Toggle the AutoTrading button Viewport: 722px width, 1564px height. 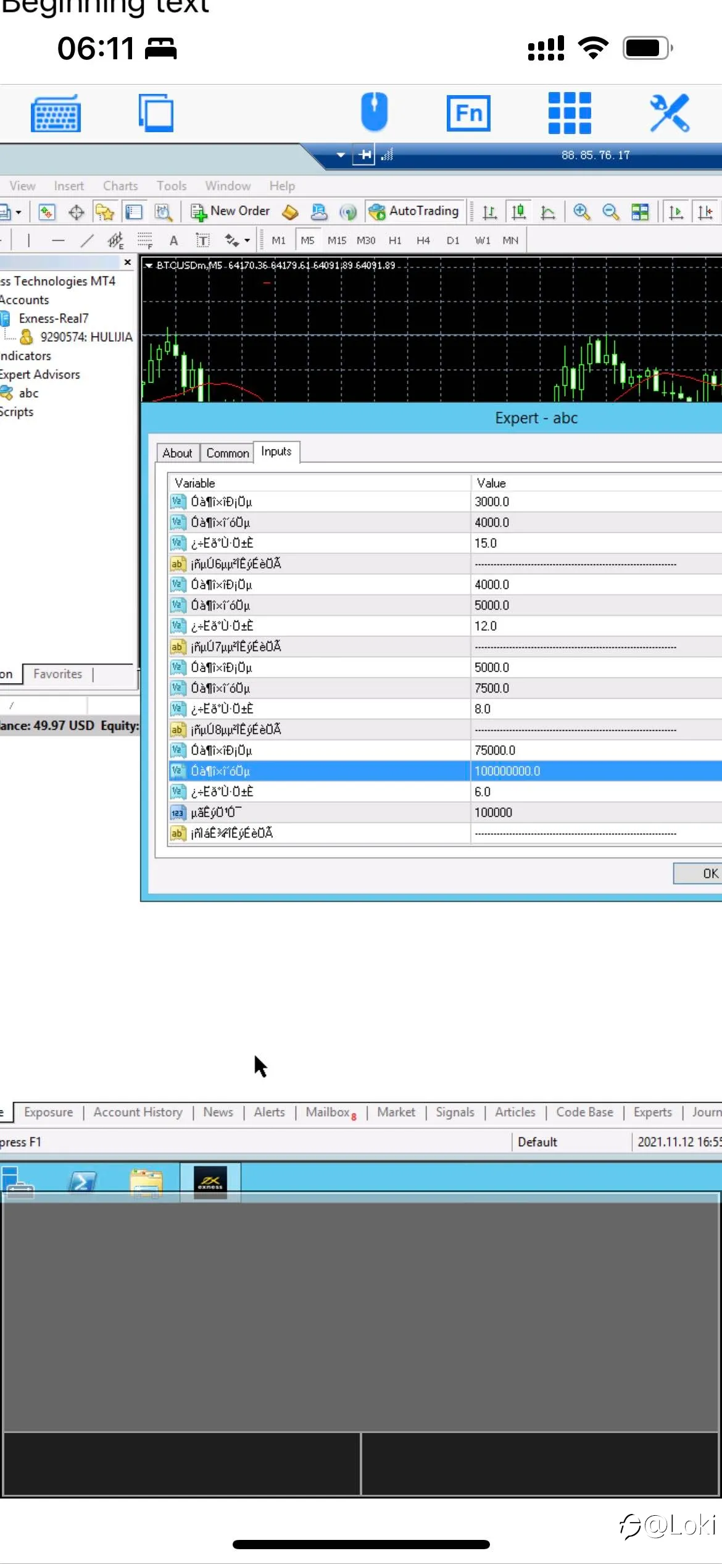pyautogui.click(x=413, y=212)
